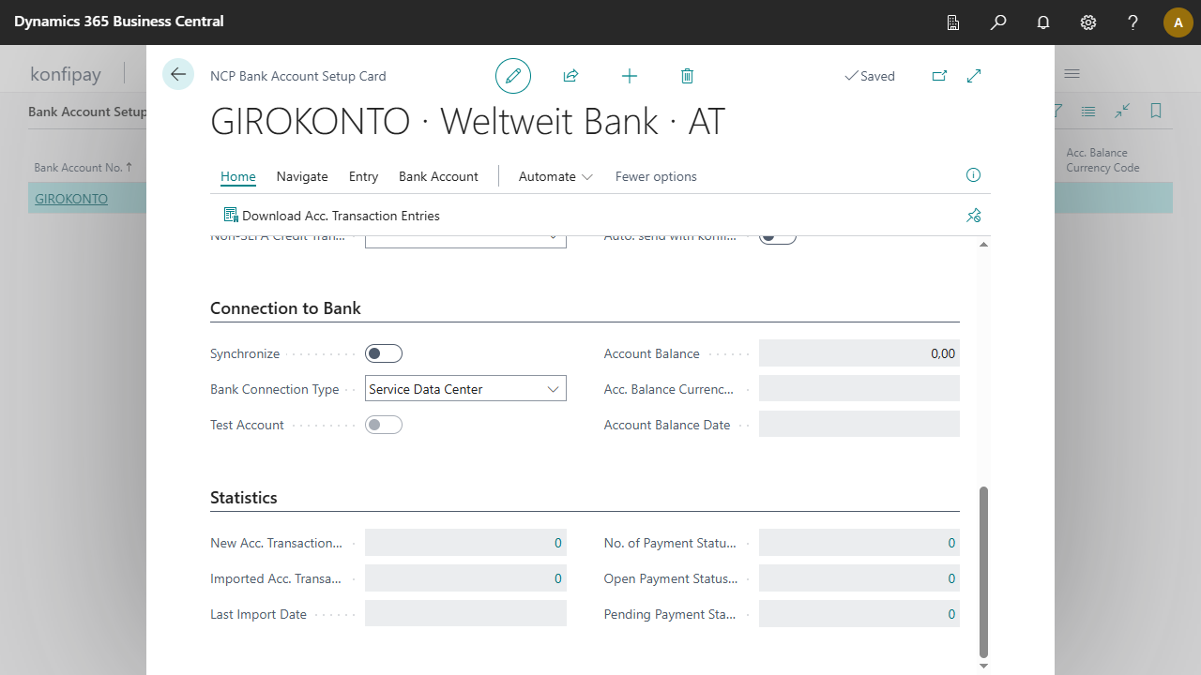Open card in new window icon

939,76
